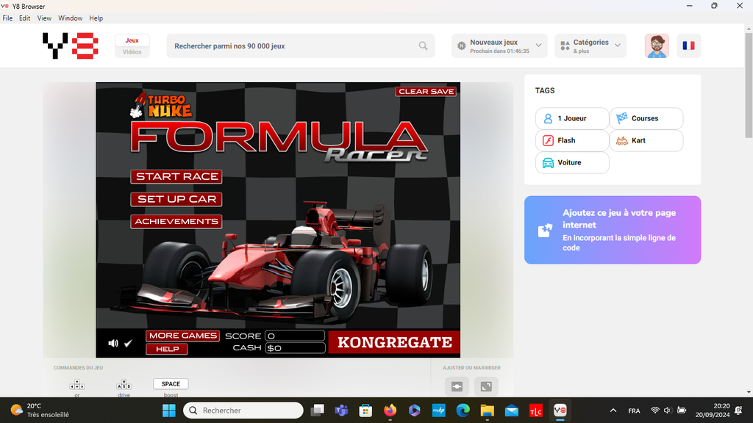
Task: Open Firefox from the taskbar
Action: click(389, 411)
